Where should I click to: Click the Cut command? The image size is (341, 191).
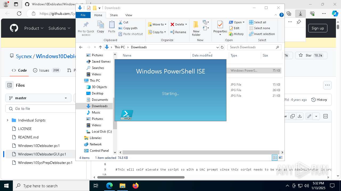tap(123, 22)
